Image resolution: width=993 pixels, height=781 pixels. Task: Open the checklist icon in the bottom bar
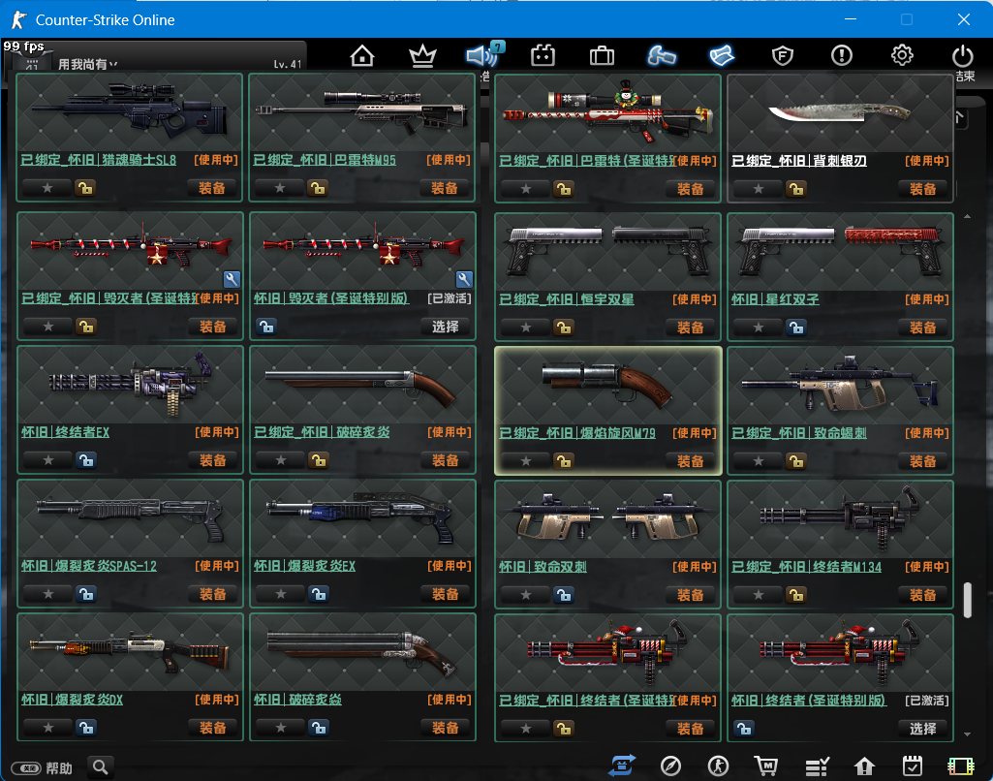click(817, 766)
